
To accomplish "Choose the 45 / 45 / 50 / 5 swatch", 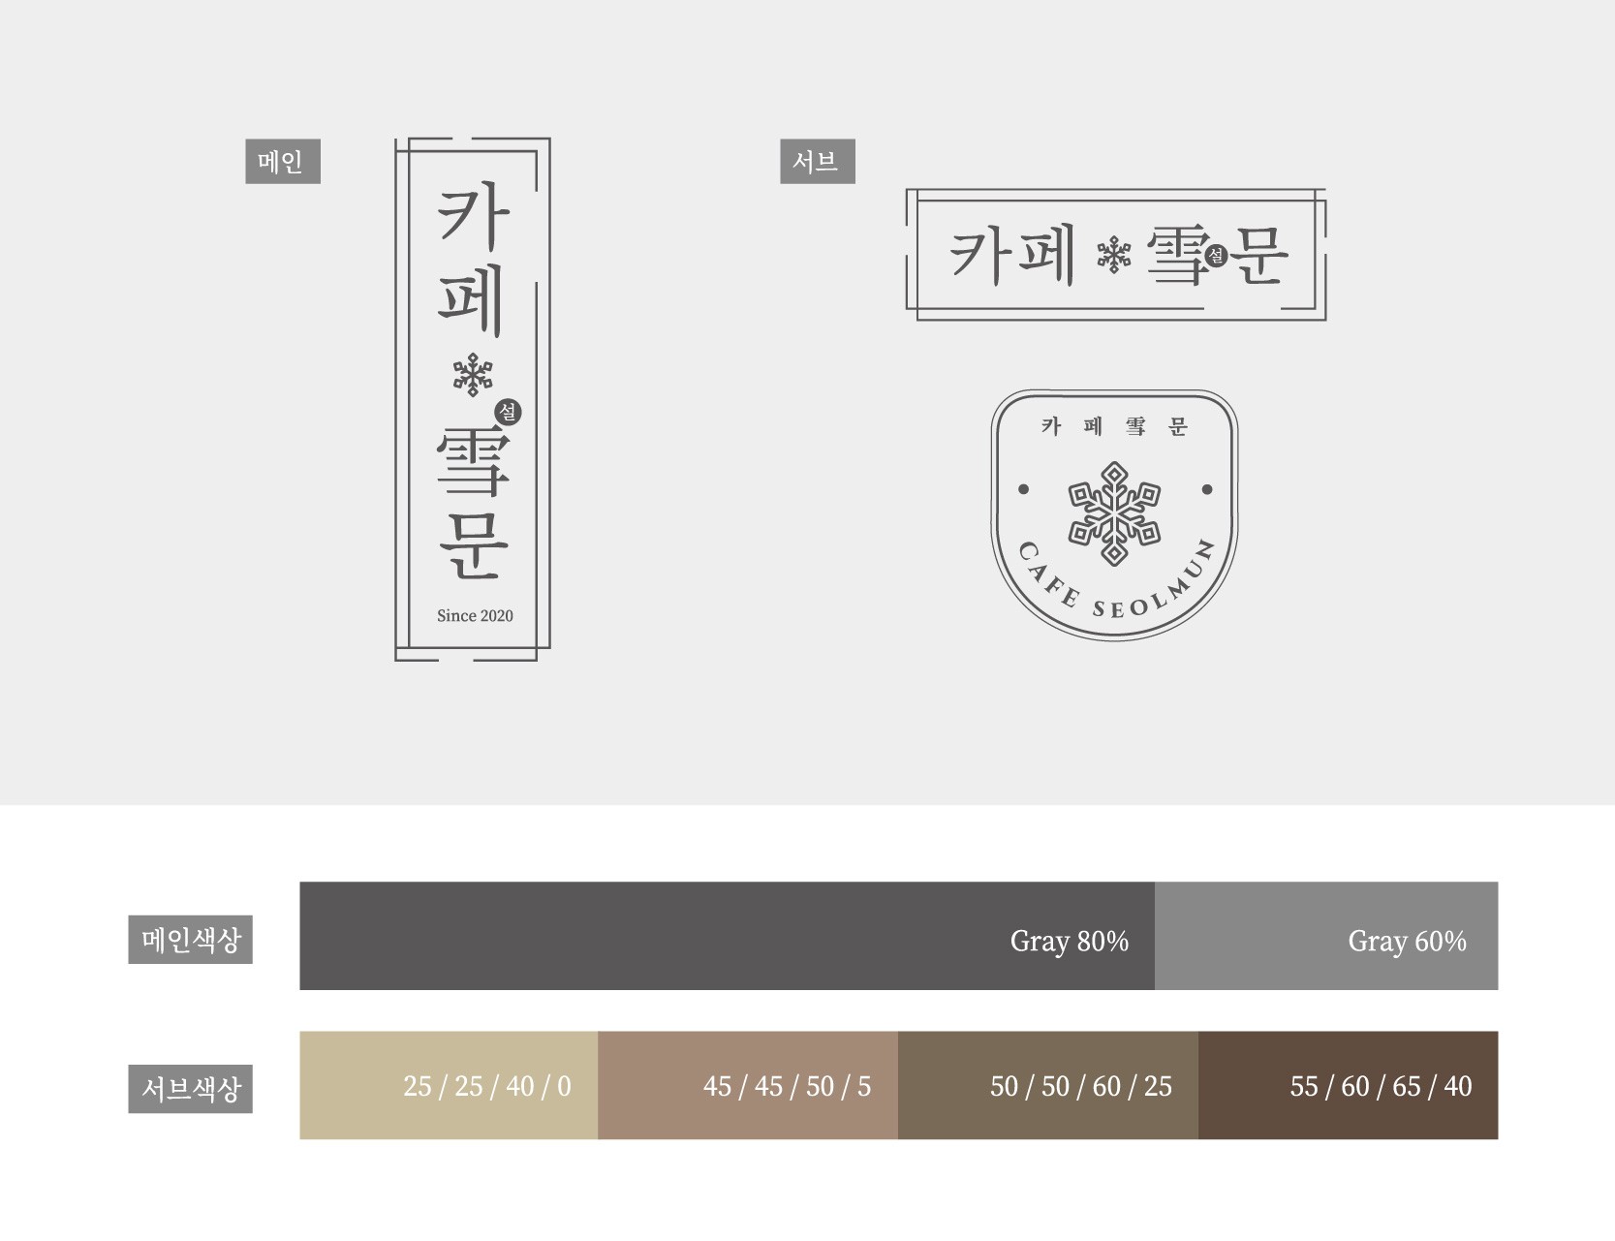I will tap(747, 1085).
